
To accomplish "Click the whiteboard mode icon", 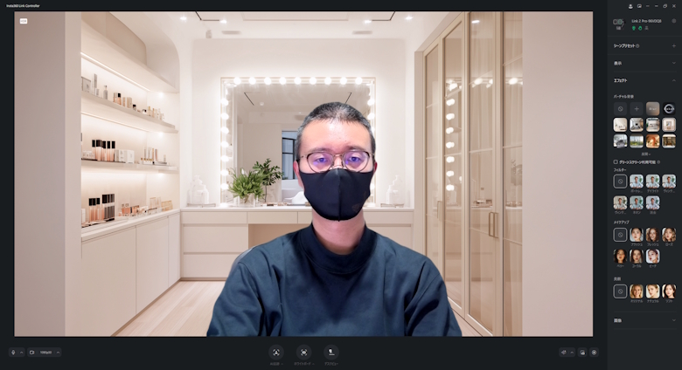I will (303, 352).
